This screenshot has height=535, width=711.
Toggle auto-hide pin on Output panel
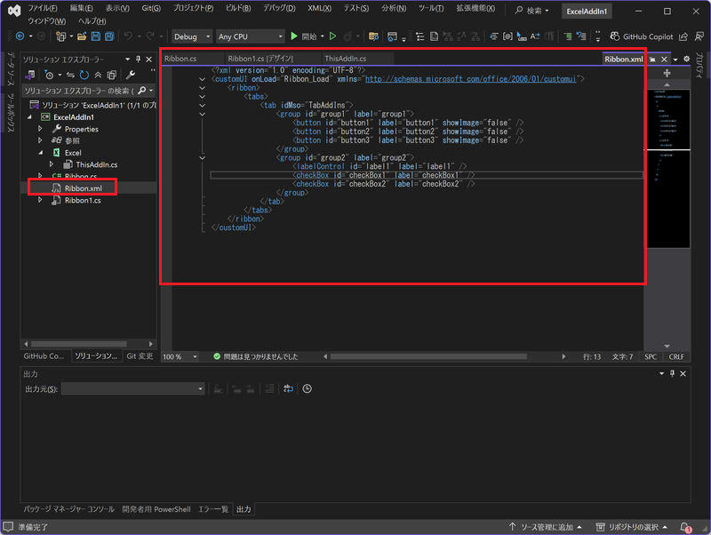point(670,374)
